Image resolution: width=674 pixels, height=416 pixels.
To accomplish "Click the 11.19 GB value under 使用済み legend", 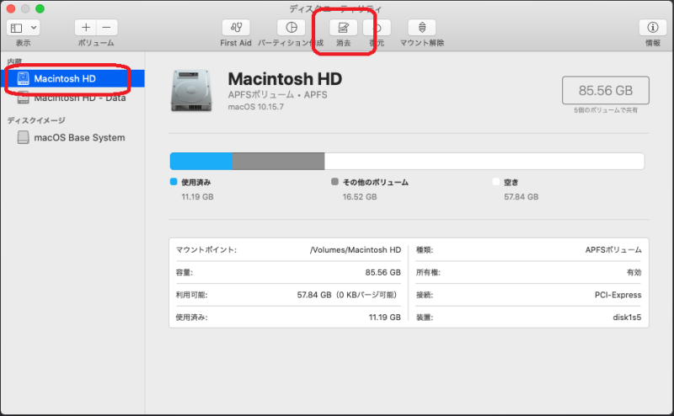I will point(197,197).
